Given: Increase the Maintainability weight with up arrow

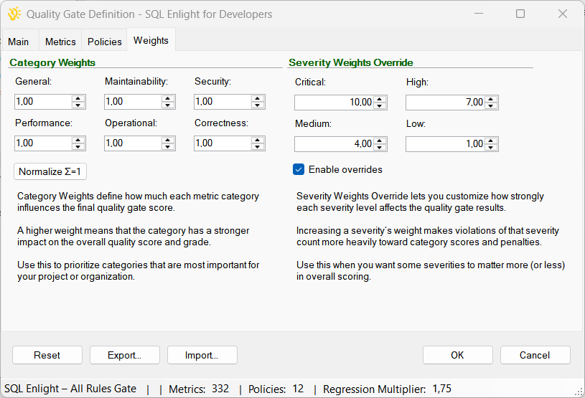Looking at the screenshot, I should point(168,98).
